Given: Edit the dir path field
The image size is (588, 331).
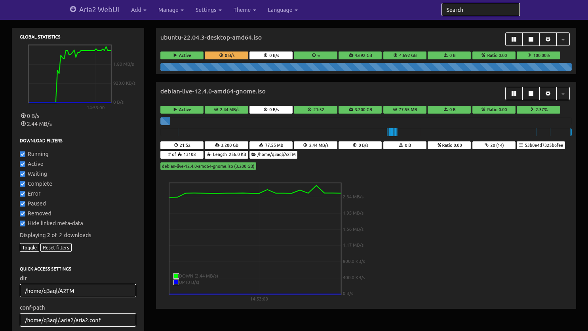Looking at the screenshot, I should pyautogui.click(x=78, y=291).
